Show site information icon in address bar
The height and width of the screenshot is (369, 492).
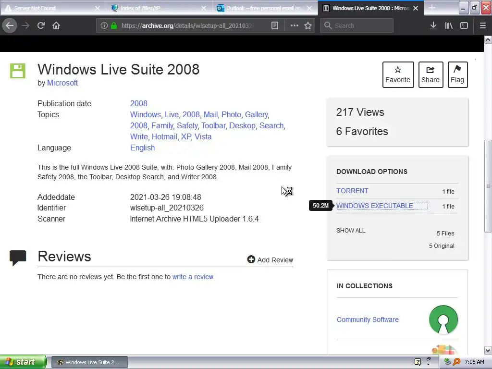point(104,25)
